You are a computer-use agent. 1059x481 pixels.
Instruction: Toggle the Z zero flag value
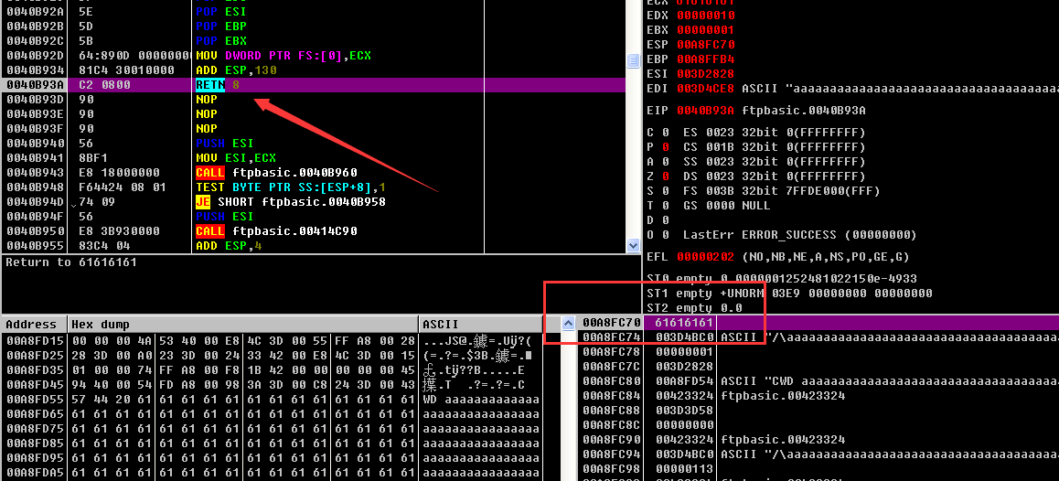[x=664, y=176]
